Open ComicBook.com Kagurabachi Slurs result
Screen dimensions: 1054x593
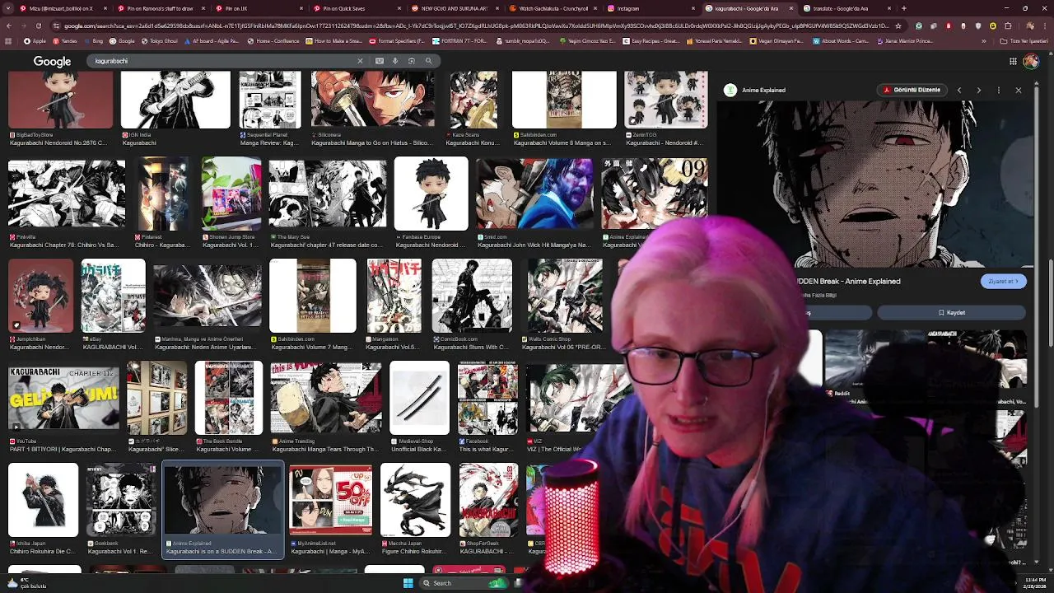(472, 305)
